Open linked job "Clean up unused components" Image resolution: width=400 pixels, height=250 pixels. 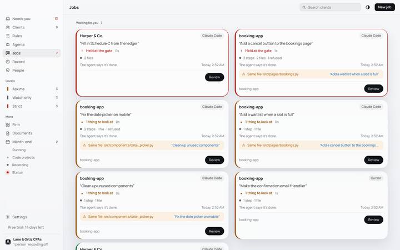(196, 146)
